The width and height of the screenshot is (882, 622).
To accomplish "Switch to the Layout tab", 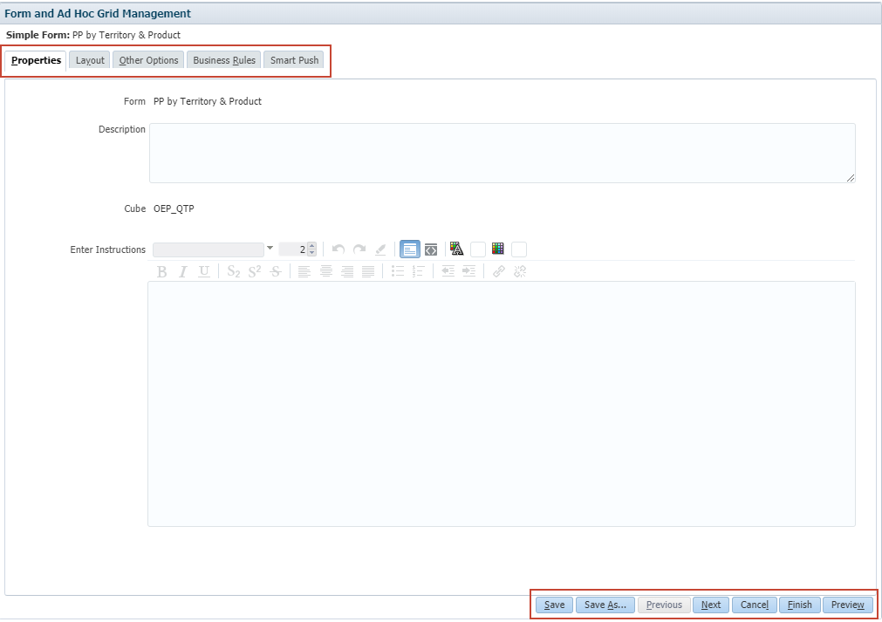I will (x=90, y=60).
